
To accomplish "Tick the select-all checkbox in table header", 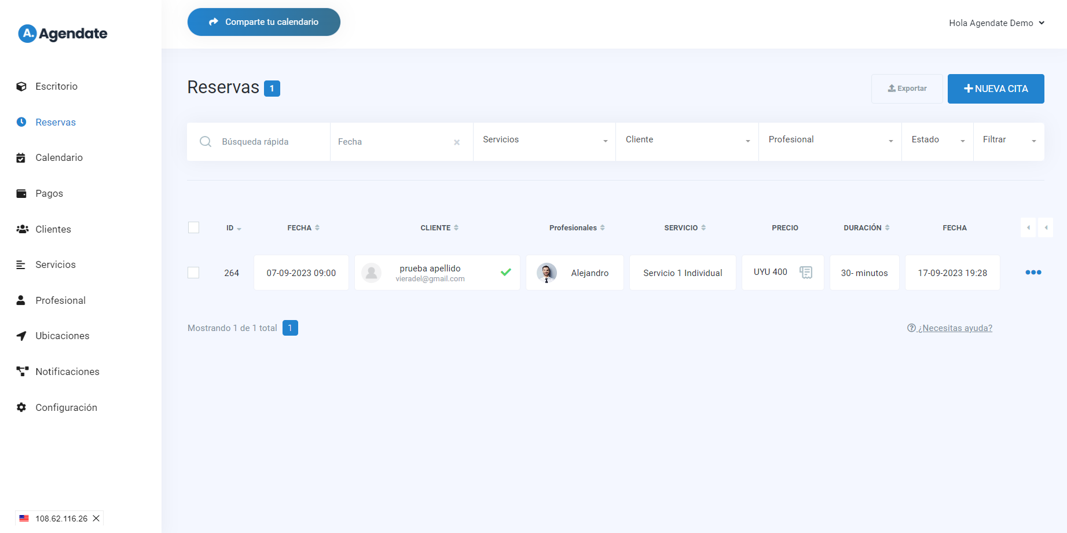I will 193,227.
